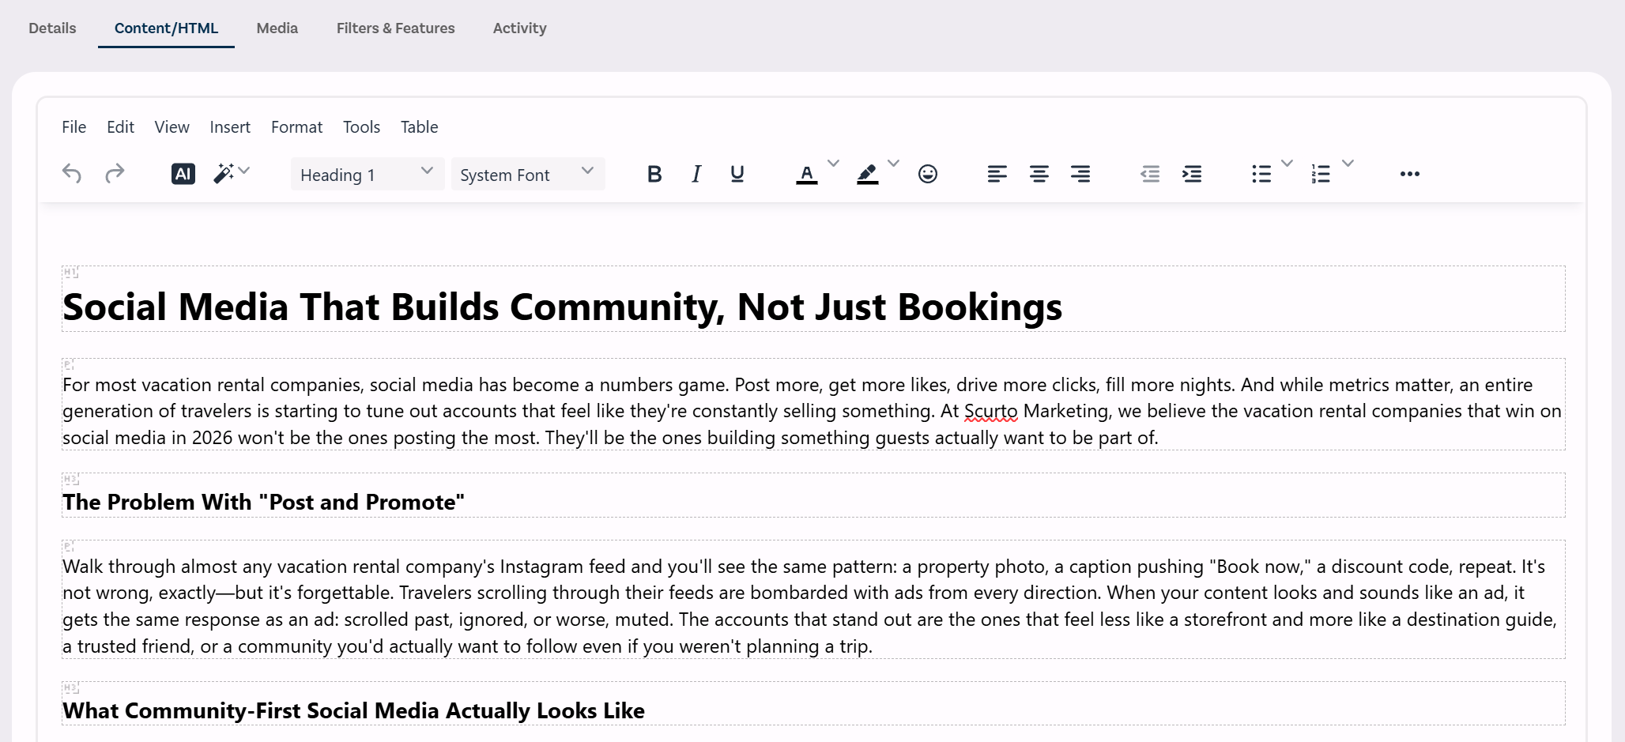Open the Edit menu
The height and width of the screenshot is (742, 1625).
(121, 127)
